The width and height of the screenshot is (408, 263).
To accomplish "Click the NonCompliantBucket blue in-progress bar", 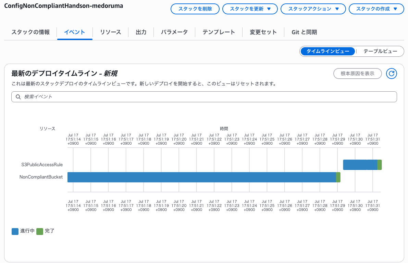I will click(202, 177).
